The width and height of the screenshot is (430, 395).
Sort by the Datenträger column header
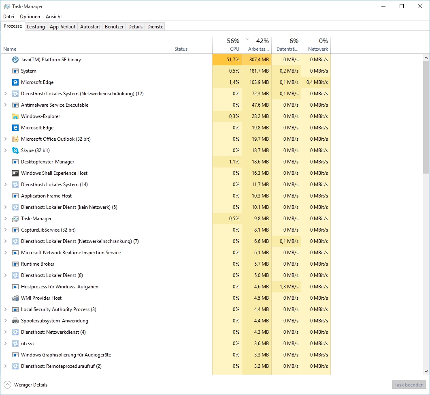tap(286, 45)
